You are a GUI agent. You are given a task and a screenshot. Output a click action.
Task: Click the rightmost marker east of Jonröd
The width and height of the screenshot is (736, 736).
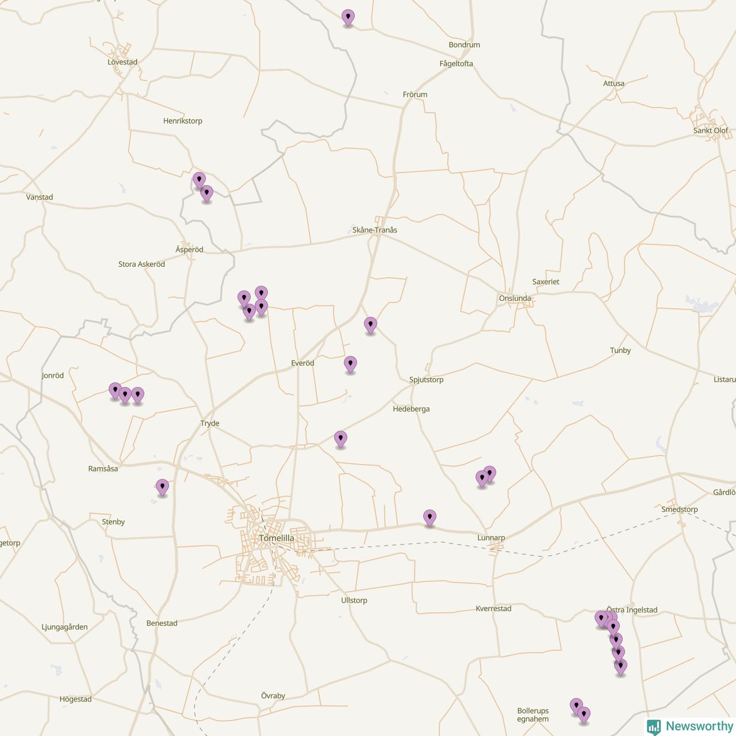click(137, 396)
